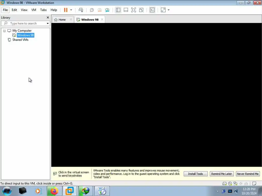Open the View menu
The image size is (262, 196).
(24, 10)
